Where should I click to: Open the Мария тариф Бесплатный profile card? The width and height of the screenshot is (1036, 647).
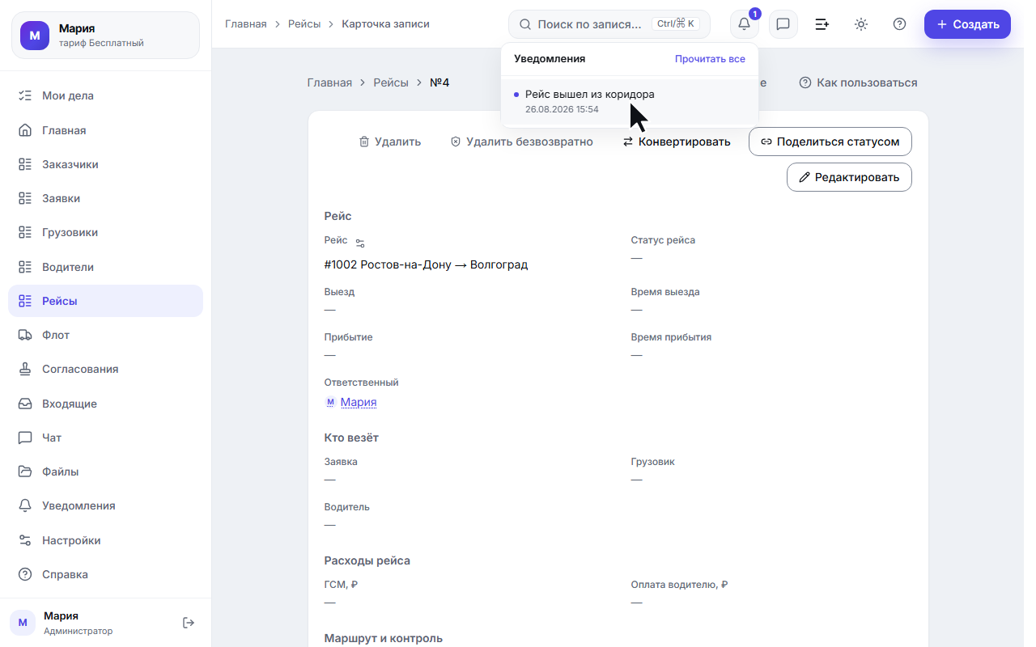coord(105,36)
